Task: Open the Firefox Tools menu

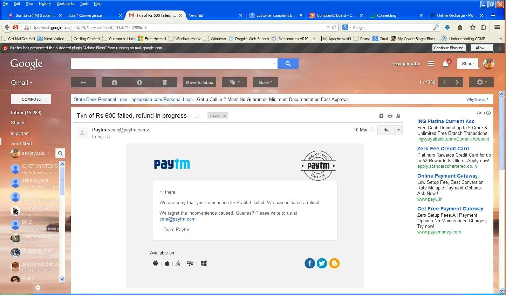Action: (84, 3)
